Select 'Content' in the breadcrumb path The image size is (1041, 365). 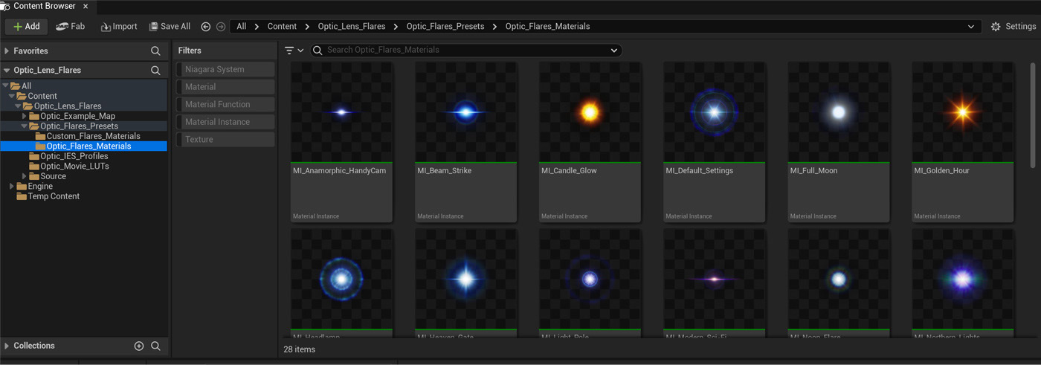[x=282, y=27]
